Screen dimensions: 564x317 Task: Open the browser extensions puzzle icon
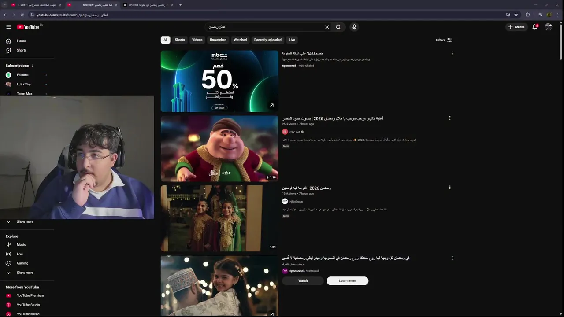[x=528, y=15]
